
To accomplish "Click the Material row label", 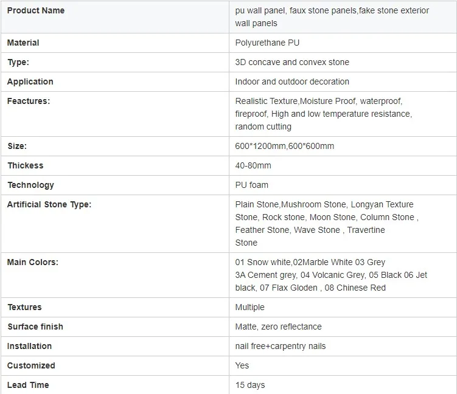I will [23, 43].
